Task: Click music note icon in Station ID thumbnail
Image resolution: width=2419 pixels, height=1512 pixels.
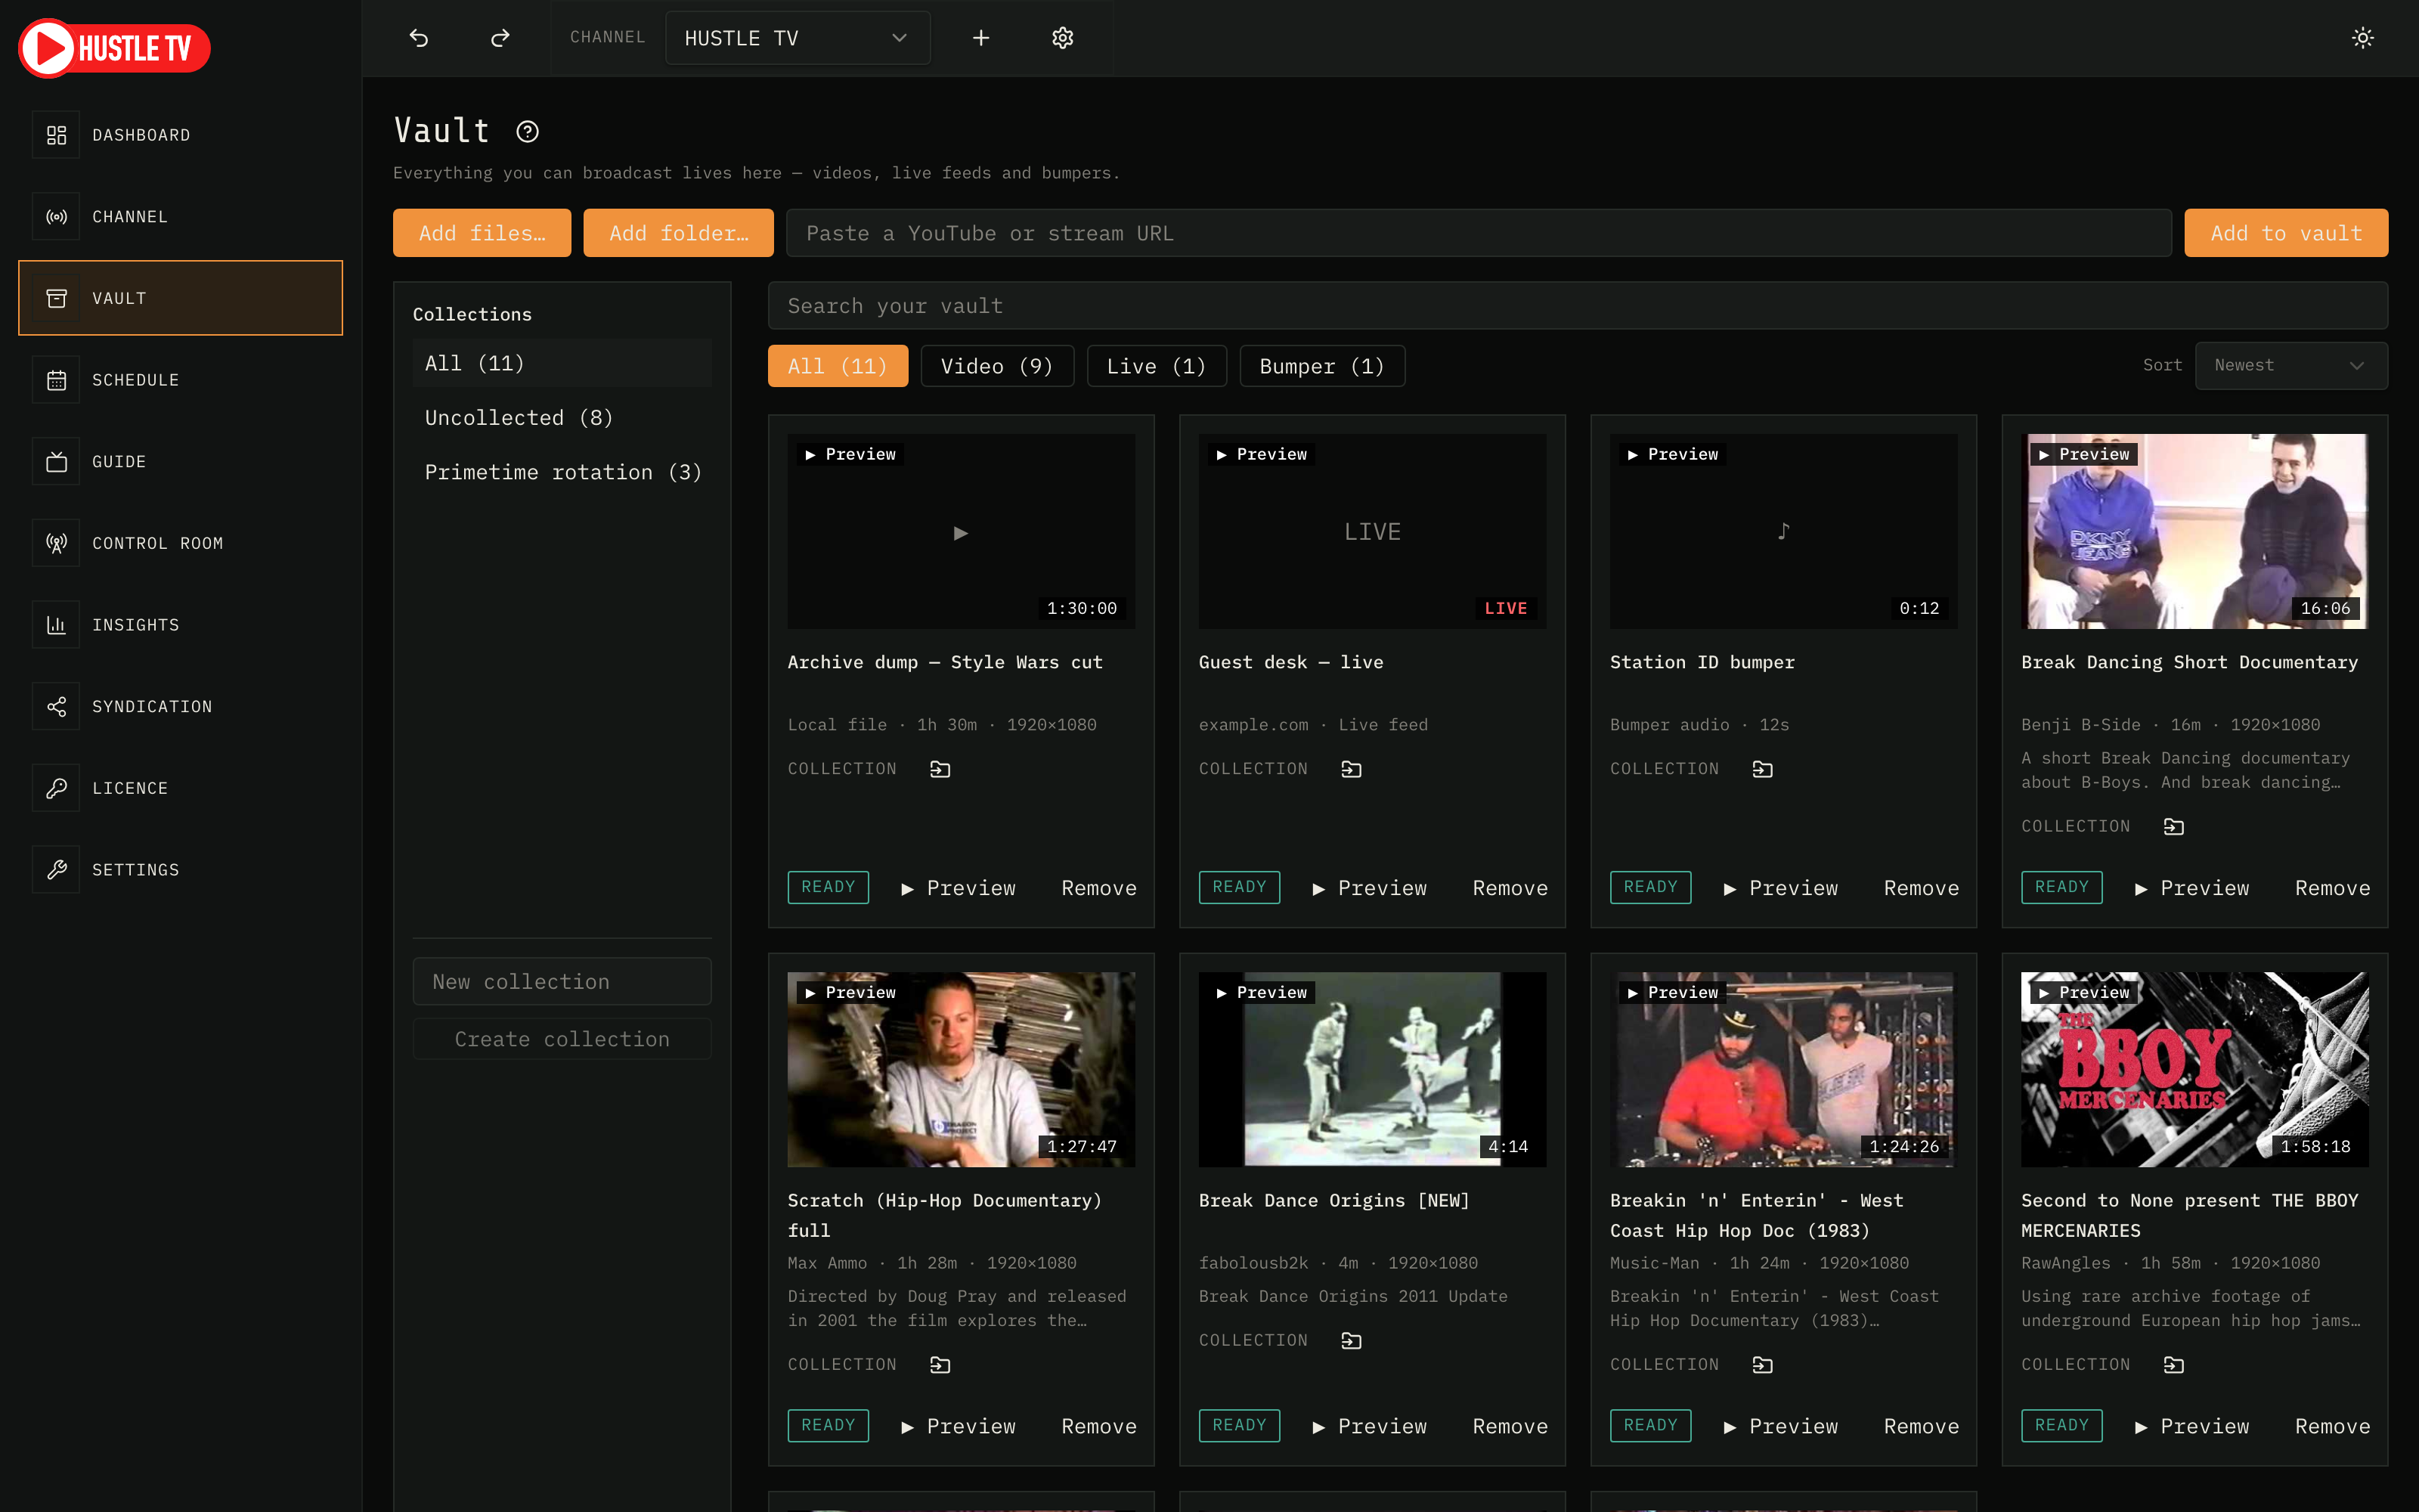Action: 1783,531
